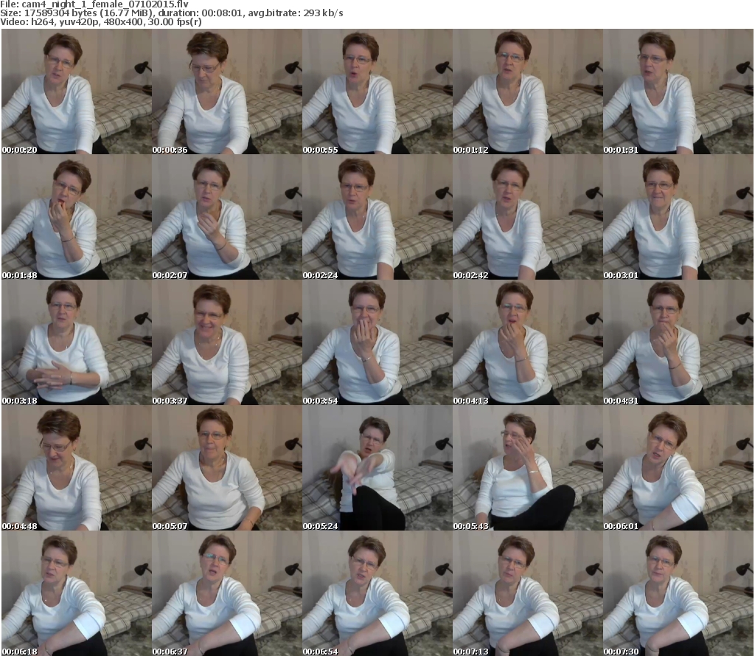Image resolution: width=755 pixels, height=656 pixels.
Task: Click the frame marked 00:05:24
Action: click(x=377, y=468)
